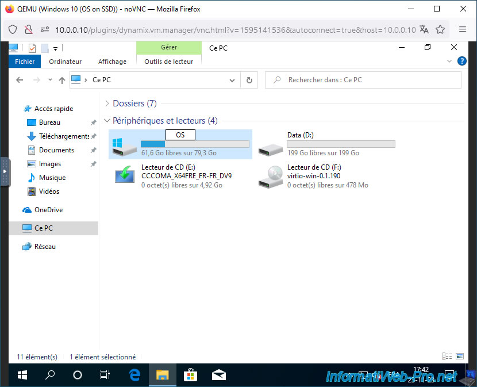Open the Fichier ribbon tab
The image size is (477, 387).
tap(25, 62)
